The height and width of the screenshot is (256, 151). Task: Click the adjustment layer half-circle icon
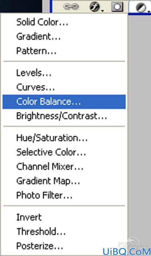tap(141, 8)
